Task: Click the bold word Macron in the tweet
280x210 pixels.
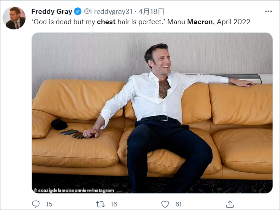Action: click(200, 22)
